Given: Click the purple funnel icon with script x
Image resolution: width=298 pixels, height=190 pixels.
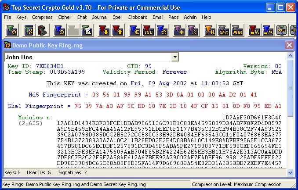Looking at the screenshot, I should pyautogui.click(x=193, y=30).
